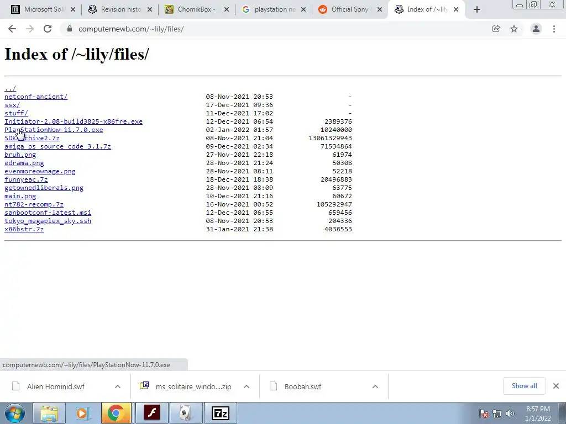The width and height of the screenshot is (566, 424).
Task: Download PlayStationNow-11.7.0.exe
Action: click(54, 130)
